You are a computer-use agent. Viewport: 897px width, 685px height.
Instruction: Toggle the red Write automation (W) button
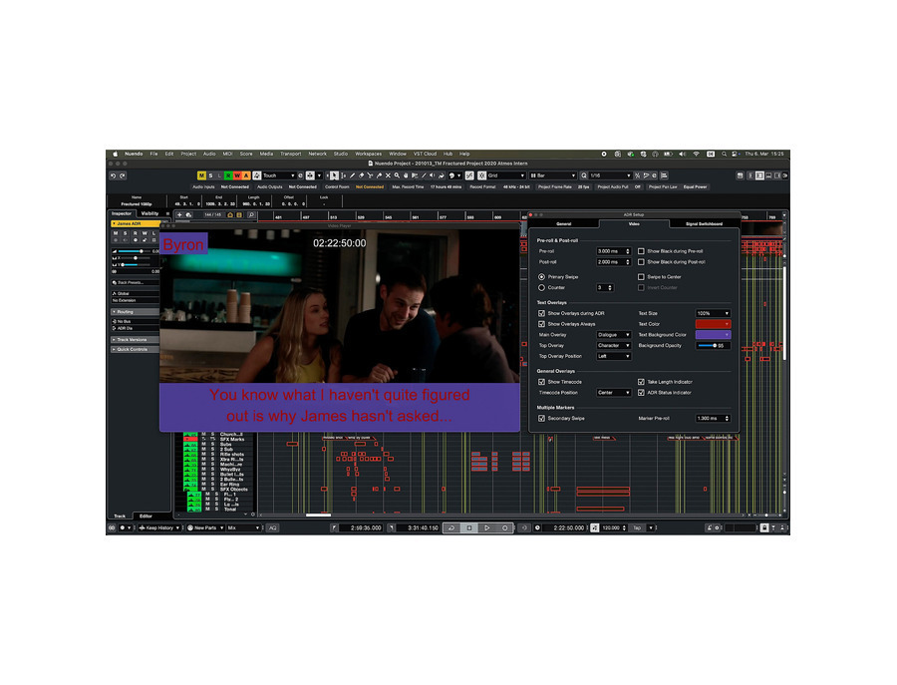(x=237, y=175)
